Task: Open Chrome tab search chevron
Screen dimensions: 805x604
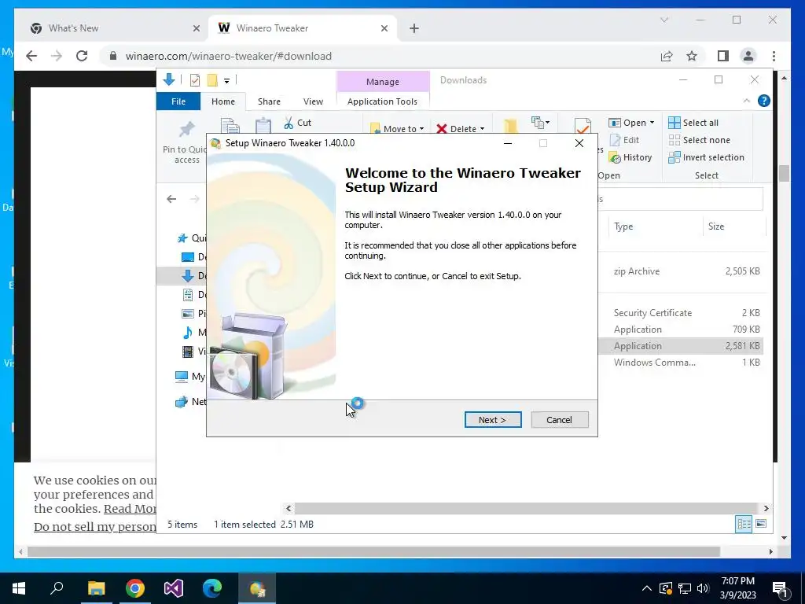Action: 664,20
